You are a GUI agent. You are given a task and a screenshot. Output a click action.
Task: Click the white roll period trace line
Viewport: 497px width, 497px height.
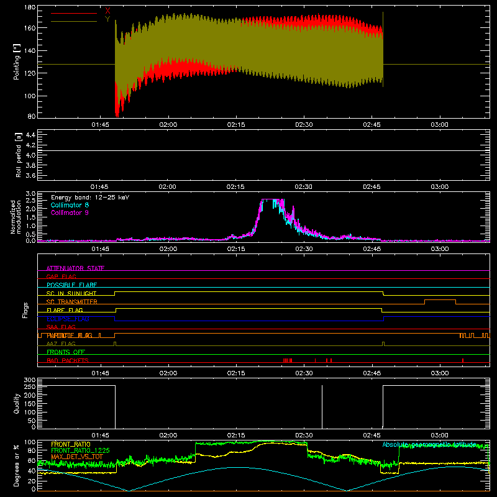point(263,150)
